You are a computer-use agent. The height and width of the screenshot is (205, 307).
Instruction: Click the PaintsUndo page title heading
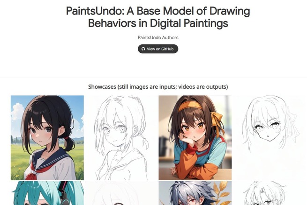[158, 17]
